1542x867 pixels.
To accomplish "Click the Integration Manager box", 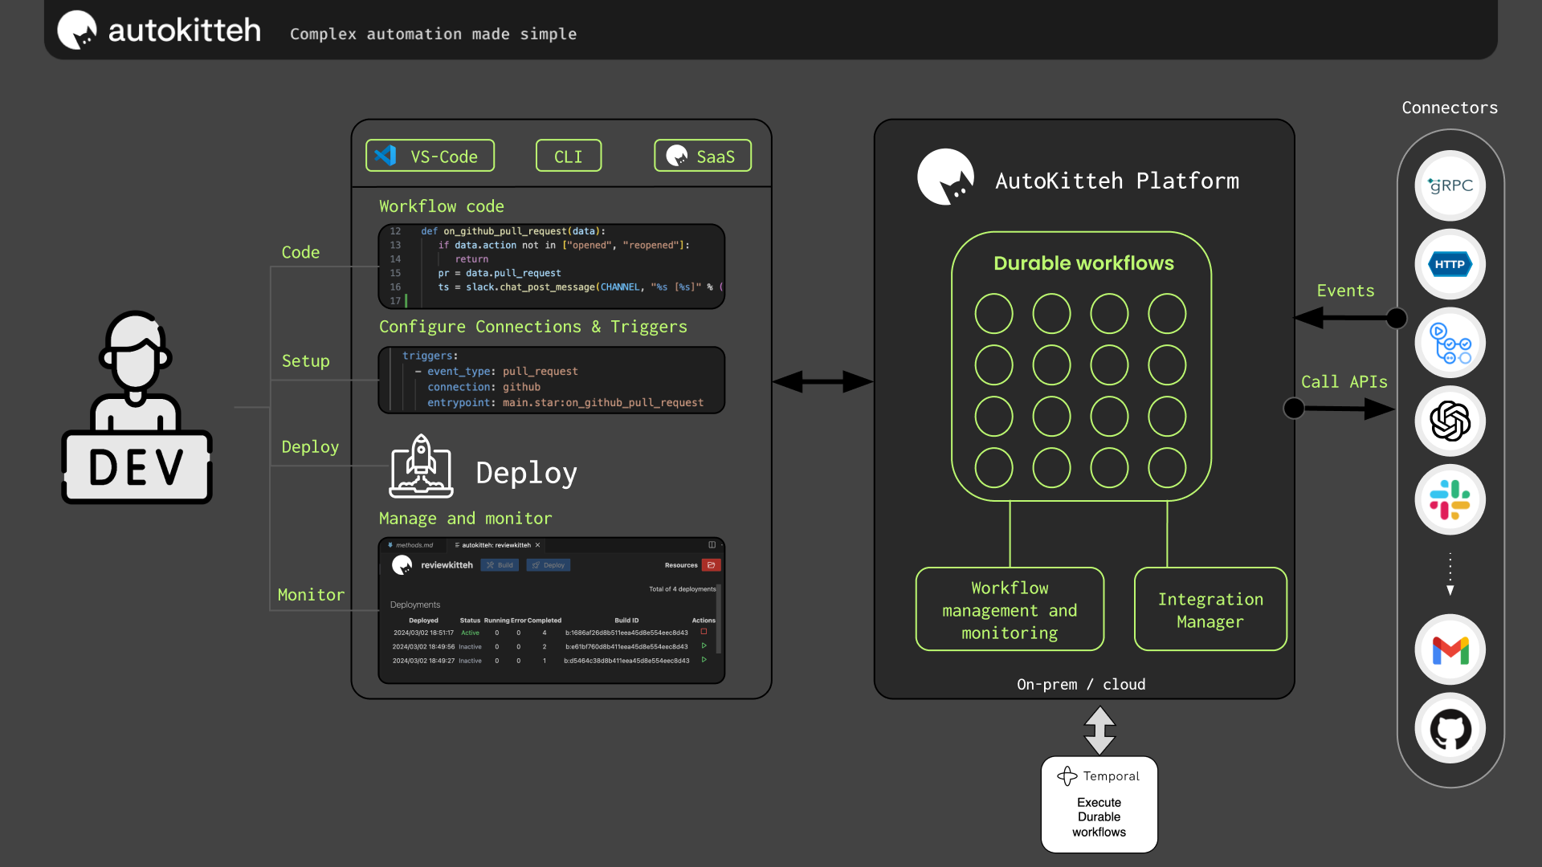I will click(x=1210, y=609).
